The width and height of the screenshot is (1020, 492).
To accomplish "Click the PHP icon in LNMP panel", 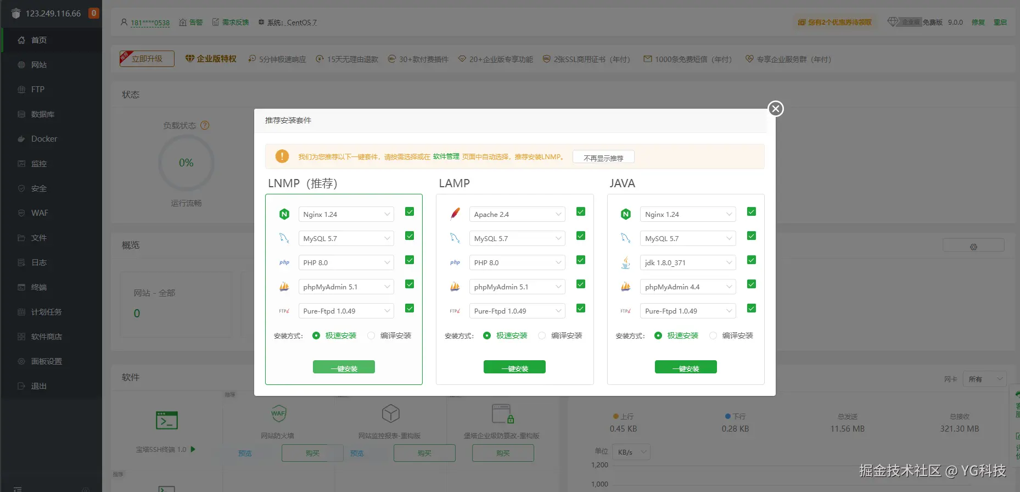I will [284, 262].
